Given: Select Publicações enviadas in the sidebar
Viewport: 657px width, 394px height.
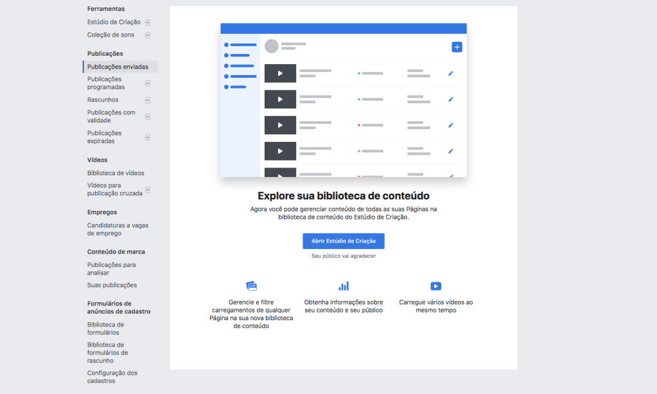Looking at the screenshot, I should 121,67.
